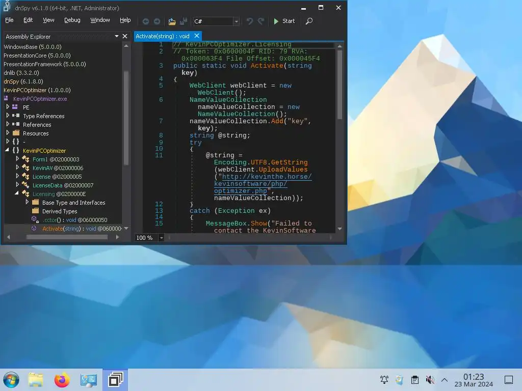Expand the Form1 class node
The image size is (522, 391).
[17, 159]
